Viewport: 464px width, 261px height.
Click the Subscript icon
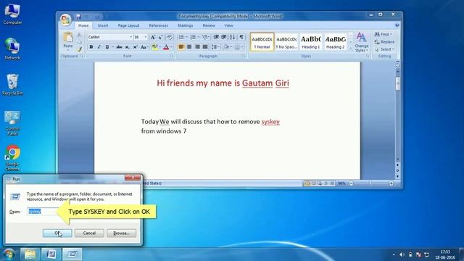[x=128, y=47]
